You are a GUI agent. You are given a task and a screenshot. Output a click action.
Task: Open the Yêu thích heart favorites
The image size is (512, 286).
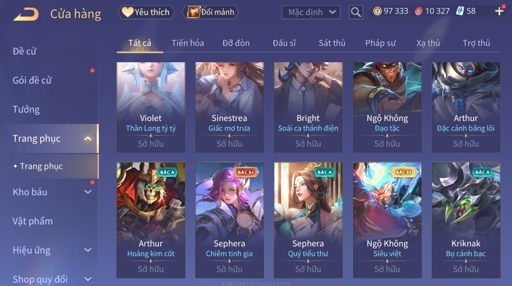146,12
